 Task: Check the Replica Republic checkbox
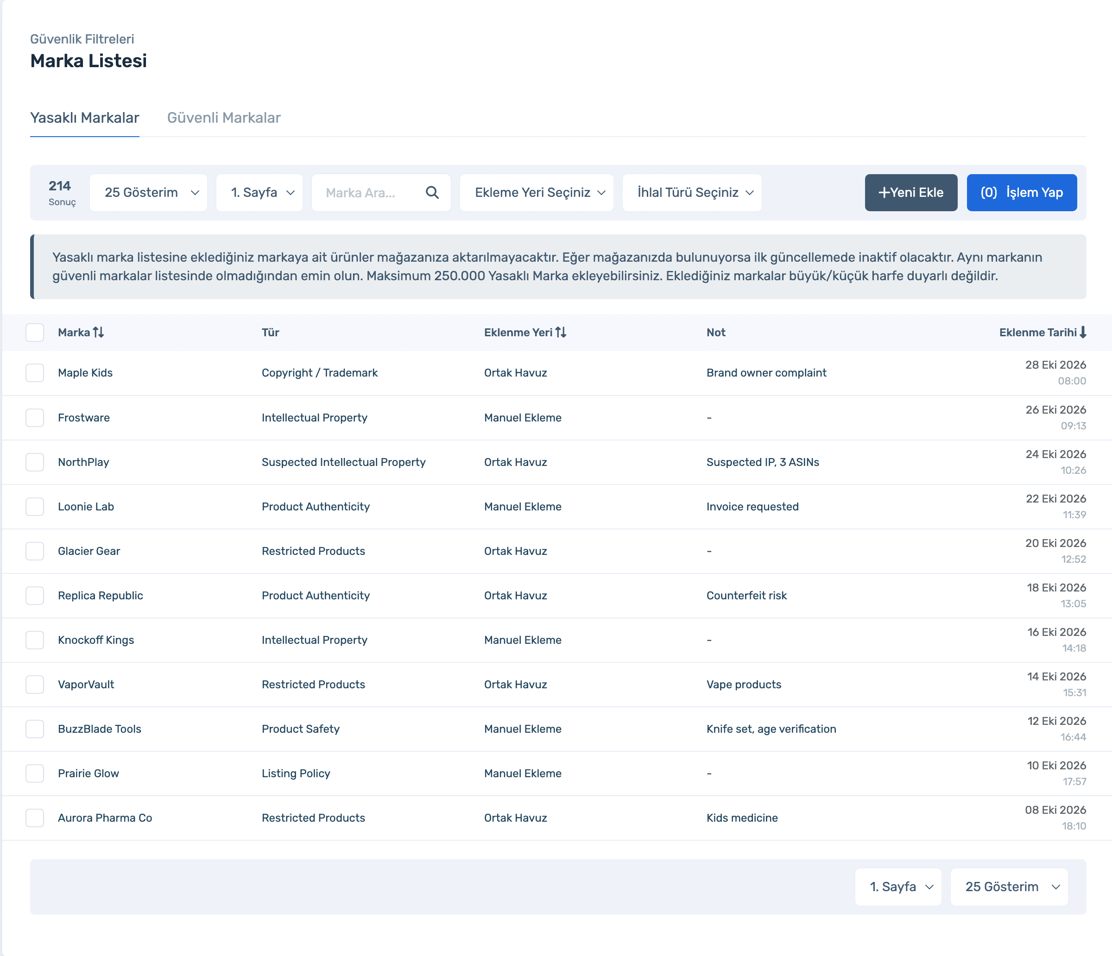[x=35, y=596]
